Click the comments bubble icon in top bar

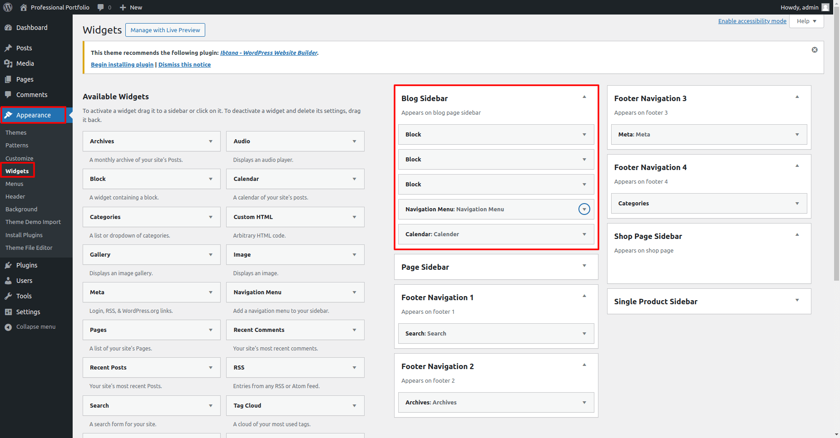click(x=101, y=7)
